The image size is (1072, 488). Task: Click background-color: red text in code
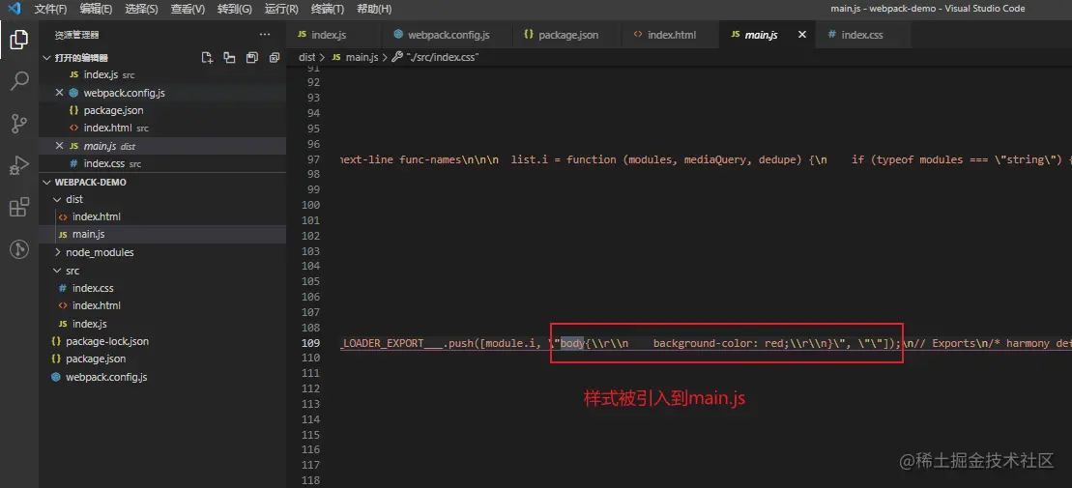[718, 342]
